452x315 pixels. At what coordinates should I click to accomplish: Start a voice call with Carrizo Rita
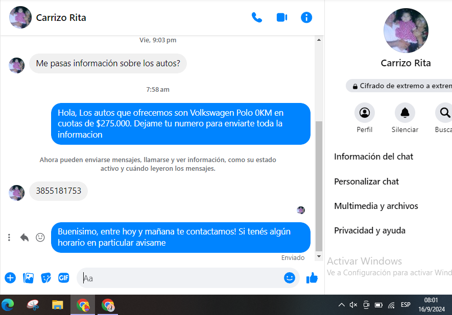(x=257, y=17)
